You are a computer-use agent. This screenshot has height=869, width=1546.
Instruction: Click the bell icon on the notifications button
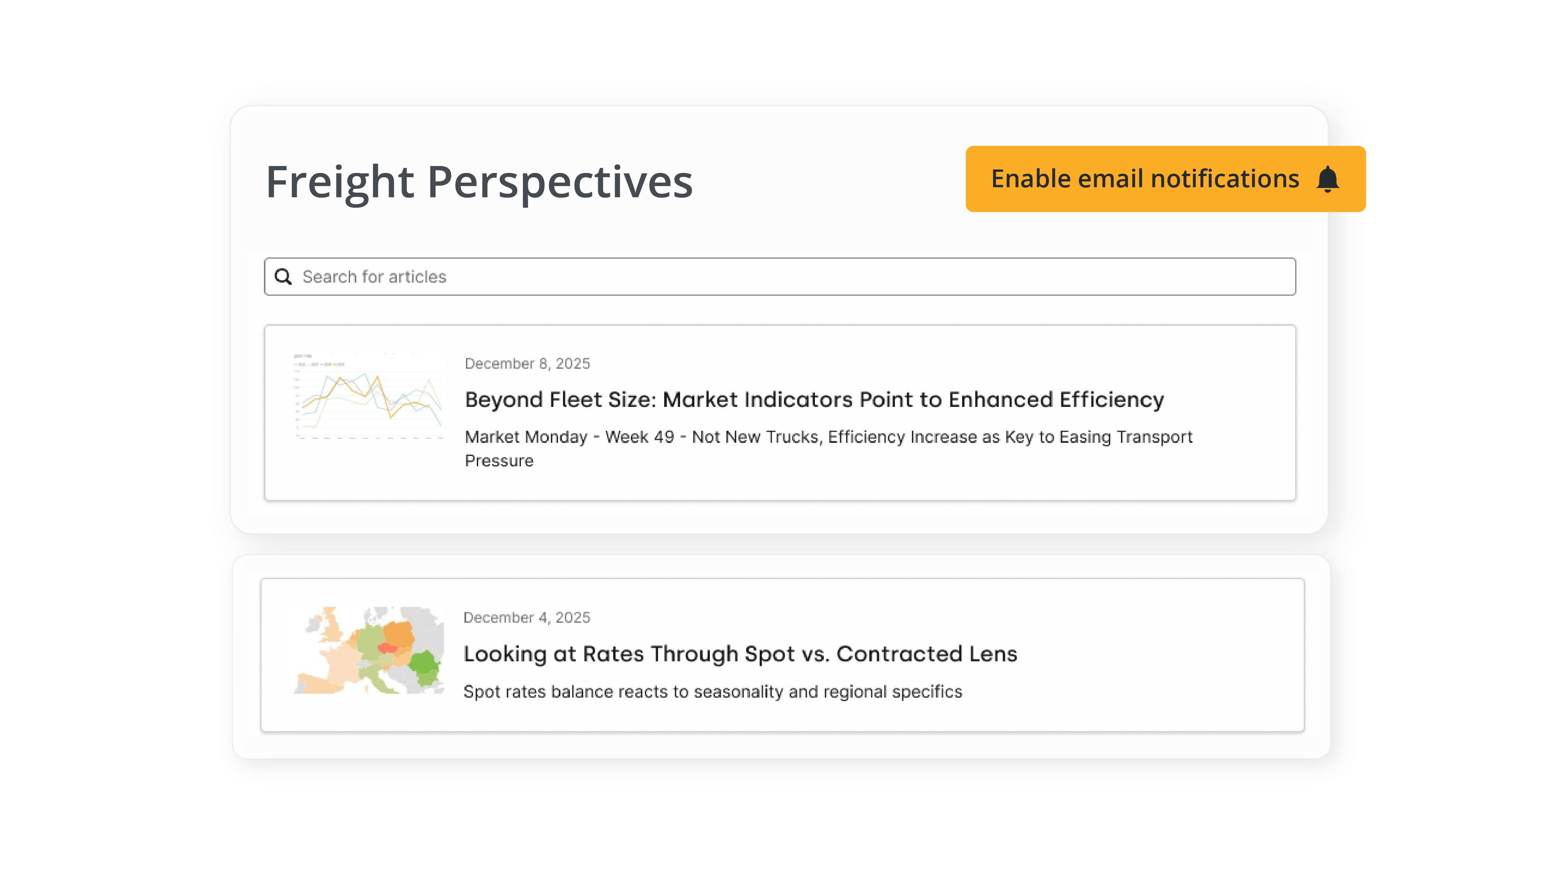(x=1328, y=178)
